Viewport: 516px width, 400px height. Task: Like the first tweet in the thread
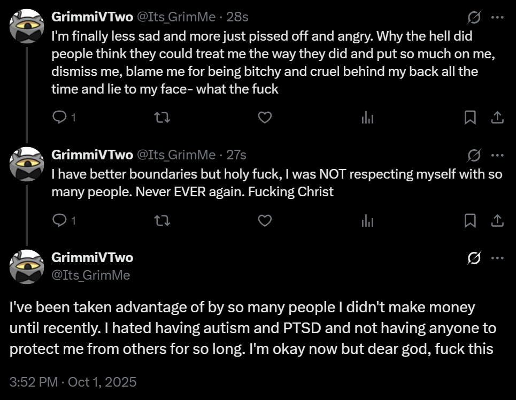tap(265, 118)
